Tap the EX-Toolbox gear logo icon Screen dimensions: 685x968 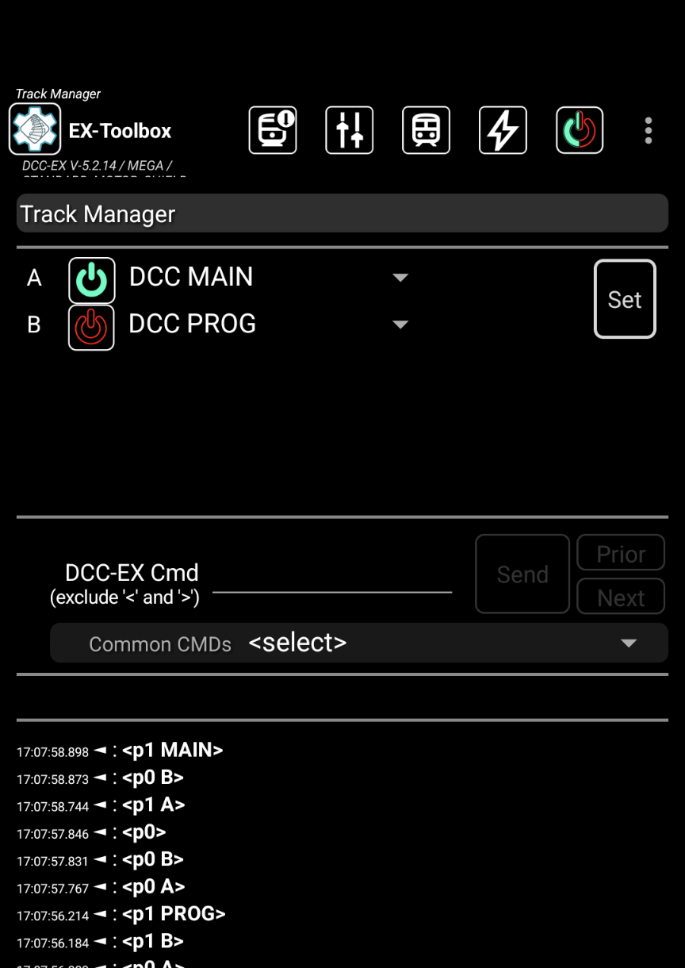point(35,129)
